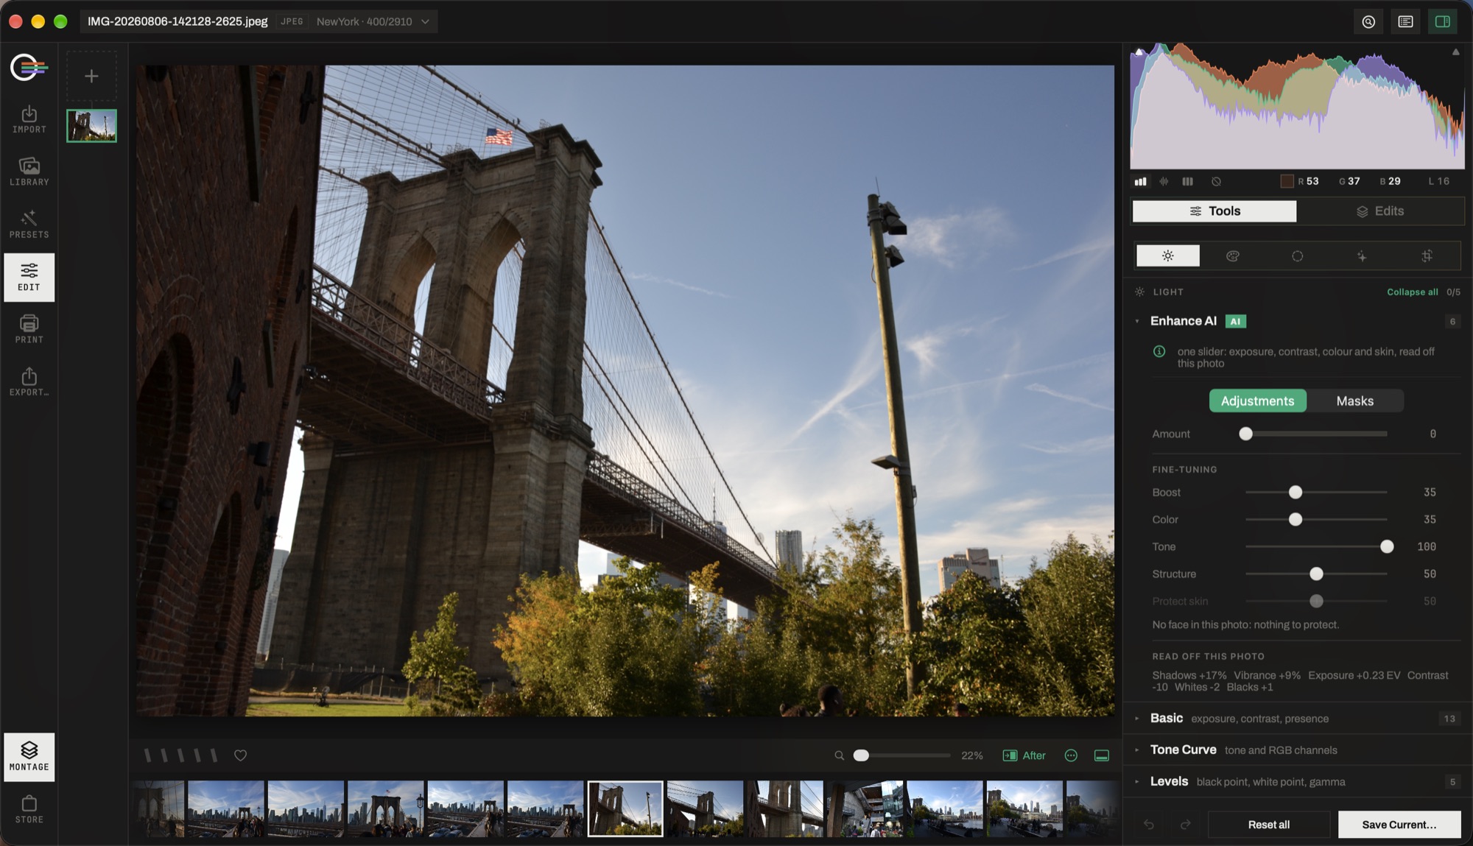Switch to the waveform scope icon
1473x846 pixels.
[1164, 181]
